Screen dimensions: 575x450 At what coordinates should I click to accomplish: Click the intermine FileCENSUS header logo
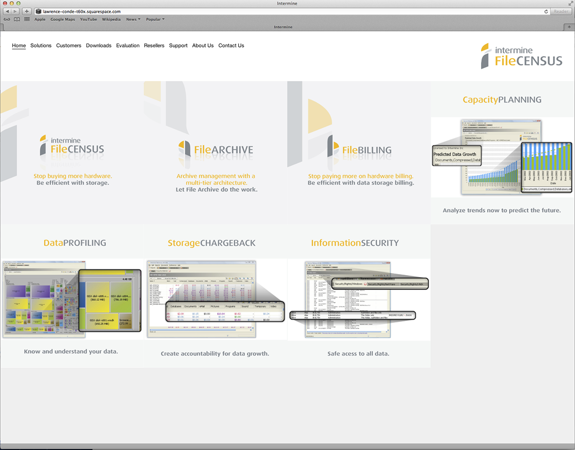[521, 55]
